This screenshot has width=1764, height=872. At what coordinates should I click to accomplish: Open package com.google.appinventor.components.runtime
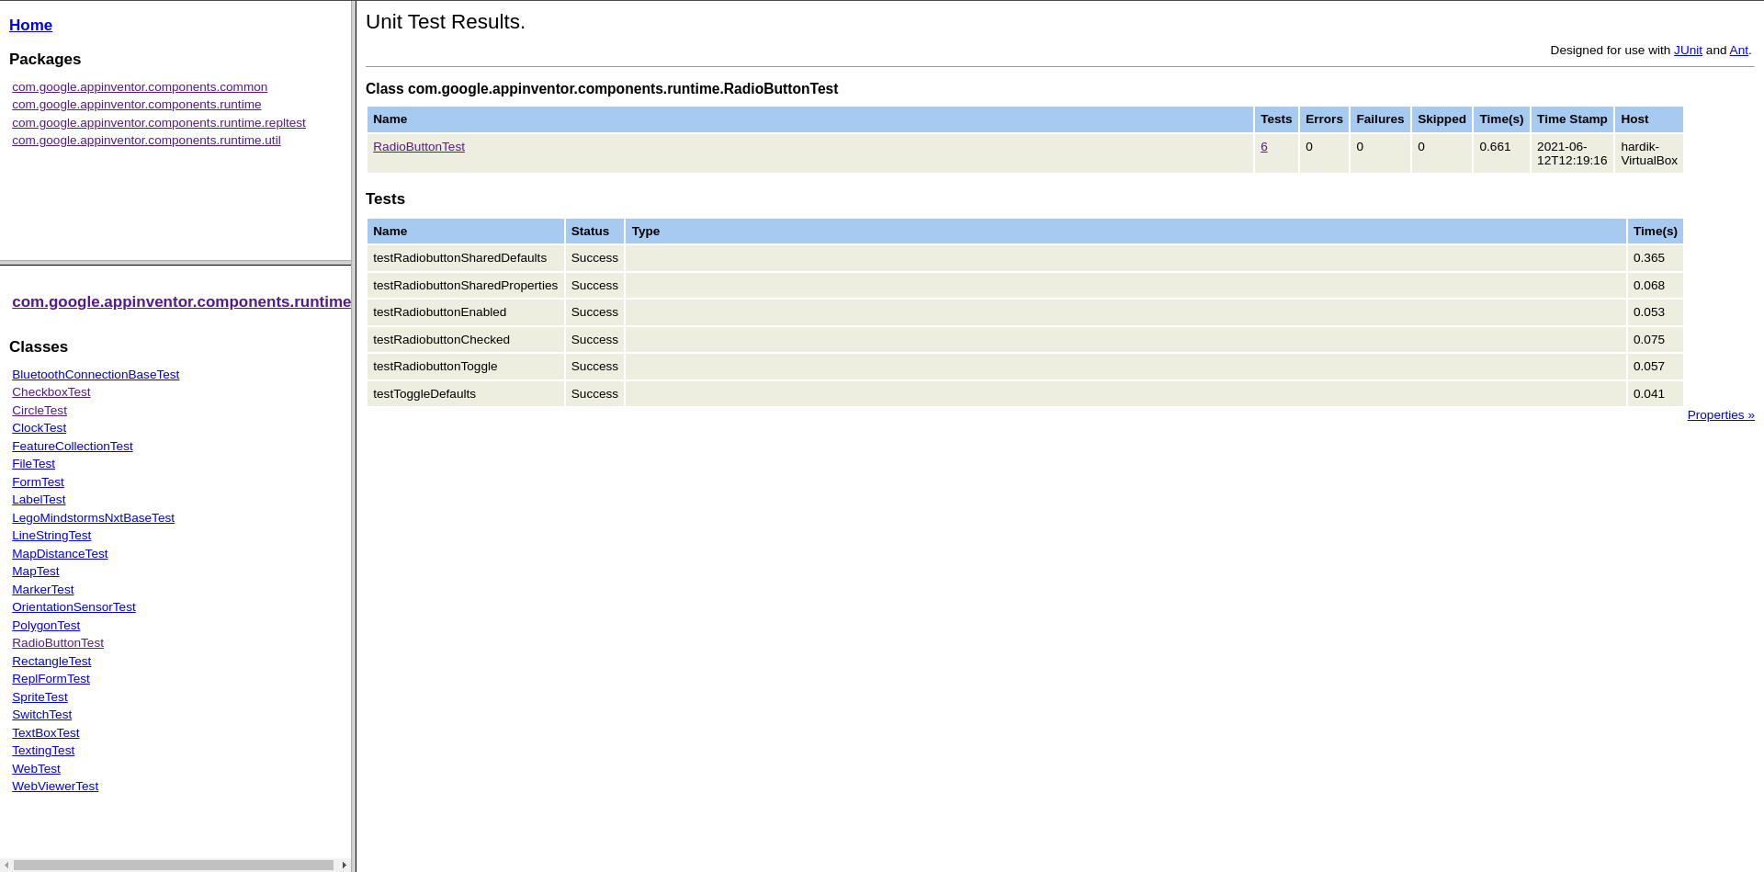point(136,104)
